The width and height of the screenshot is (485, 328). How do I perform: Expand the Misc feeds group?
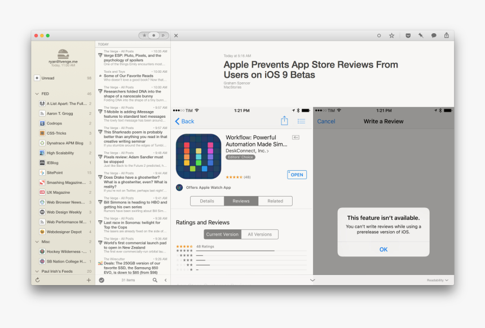(37, 241)
